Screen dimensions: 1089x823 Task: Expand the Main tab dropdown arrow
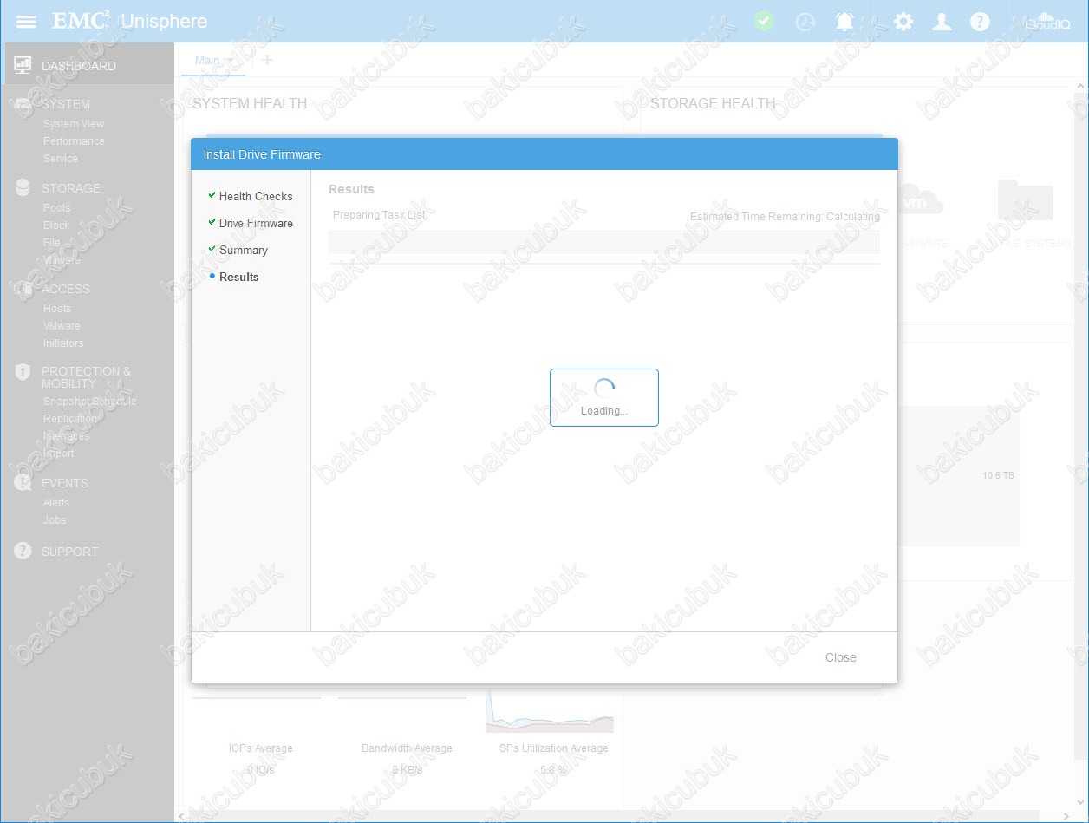coord(230,60)
